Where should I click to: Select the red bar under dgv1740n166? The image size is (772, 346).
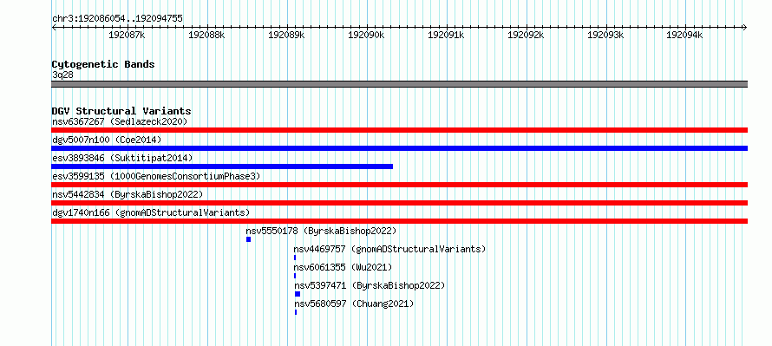tap(399, 221)
